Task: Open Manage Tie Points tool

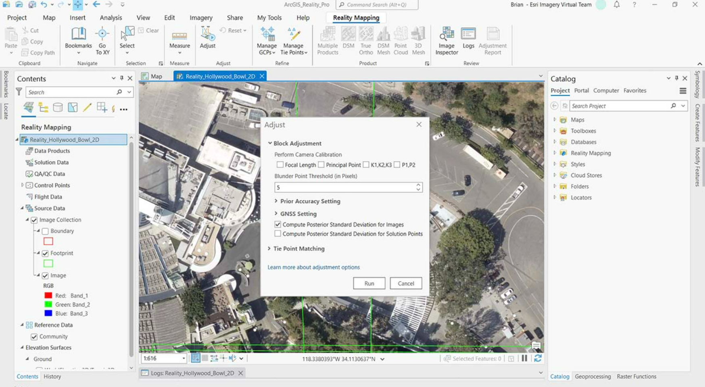Action: click(293, 40)
